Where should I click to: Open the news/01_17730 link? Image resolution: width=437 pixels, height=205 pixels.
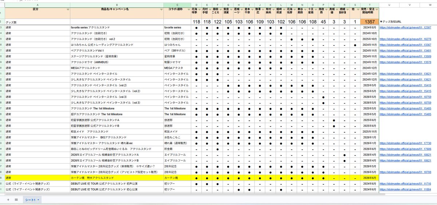click(405, 143)
